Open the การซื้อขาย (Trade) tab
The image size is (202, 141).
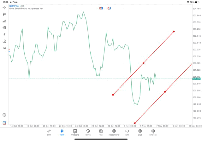click(x=75, y=132)
